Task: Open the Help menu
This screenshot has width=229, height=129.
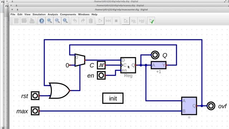Action: (x=94, y=14)
